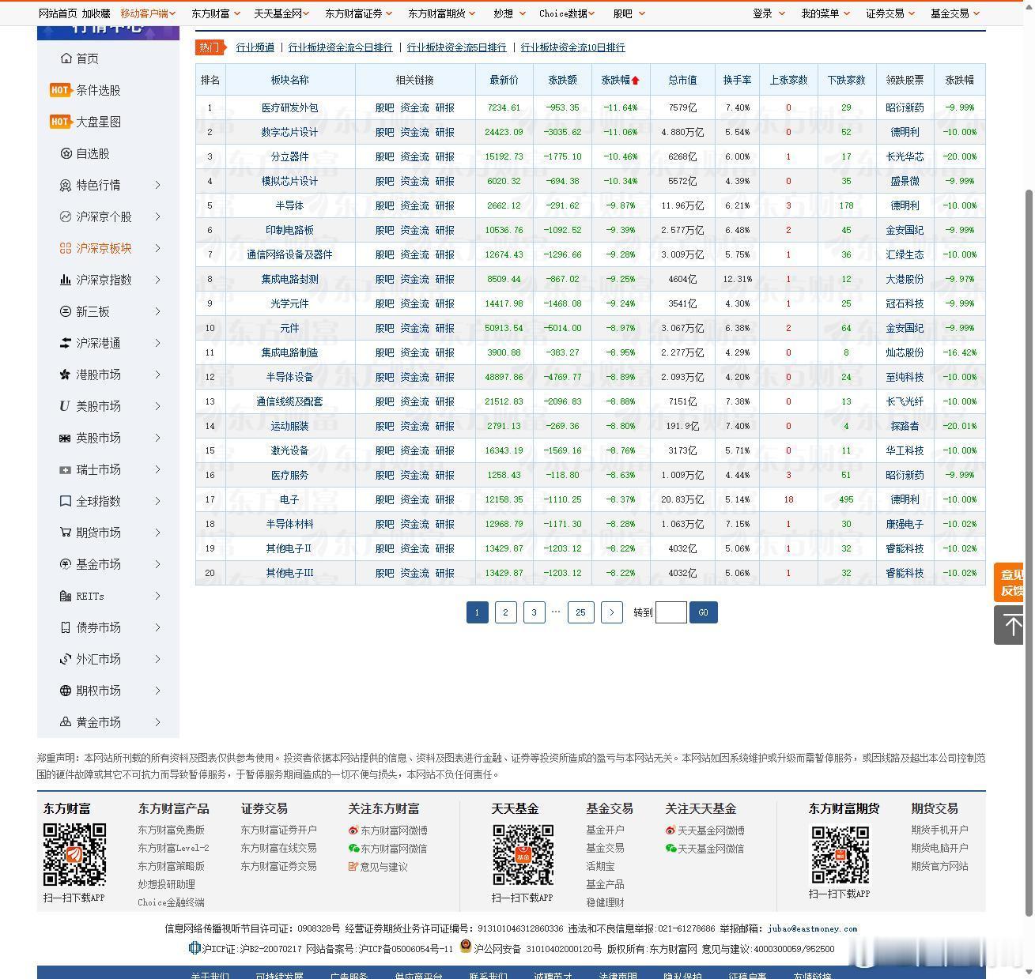Click the 基金市场 sidebar icon

(66, 564)
